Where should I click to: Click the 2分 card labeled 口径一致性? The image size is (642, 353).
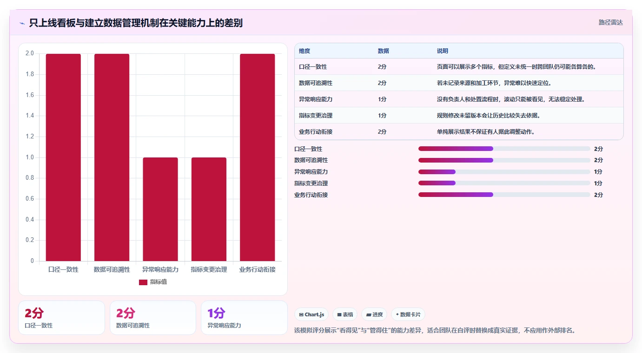[x=61, y=318]
